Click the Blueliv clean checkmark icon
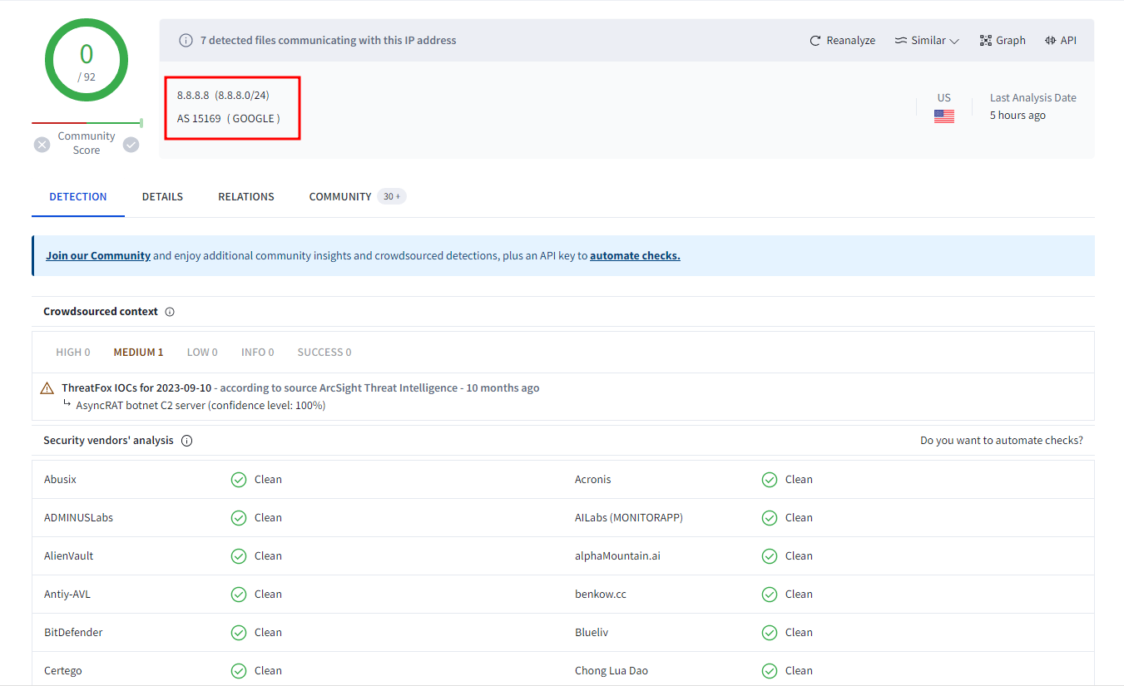1124x686 pixels. 770,633
